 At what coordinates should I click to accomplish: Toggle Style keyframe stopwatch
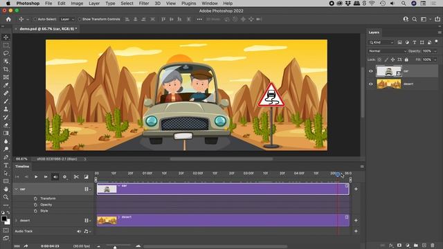click(35, 211)
